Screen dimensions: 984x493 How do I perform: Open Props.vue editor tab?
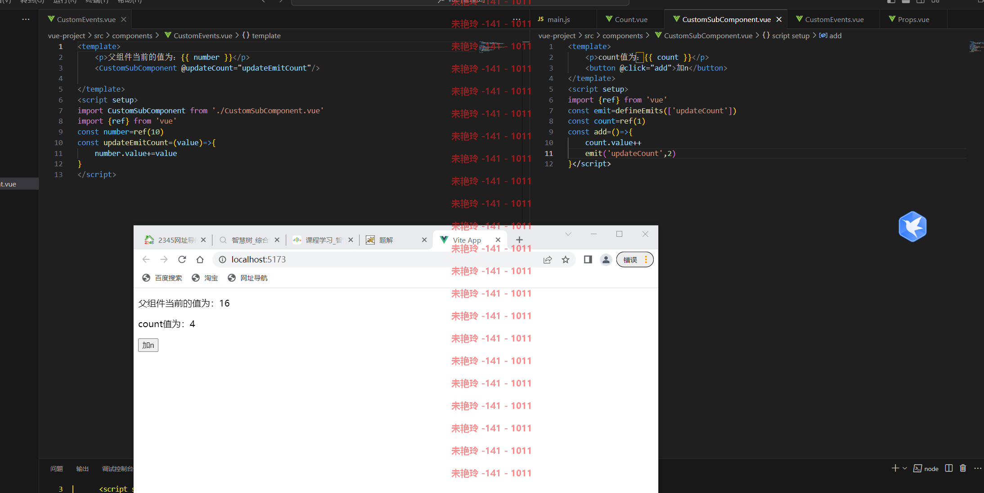click(913, 19)
